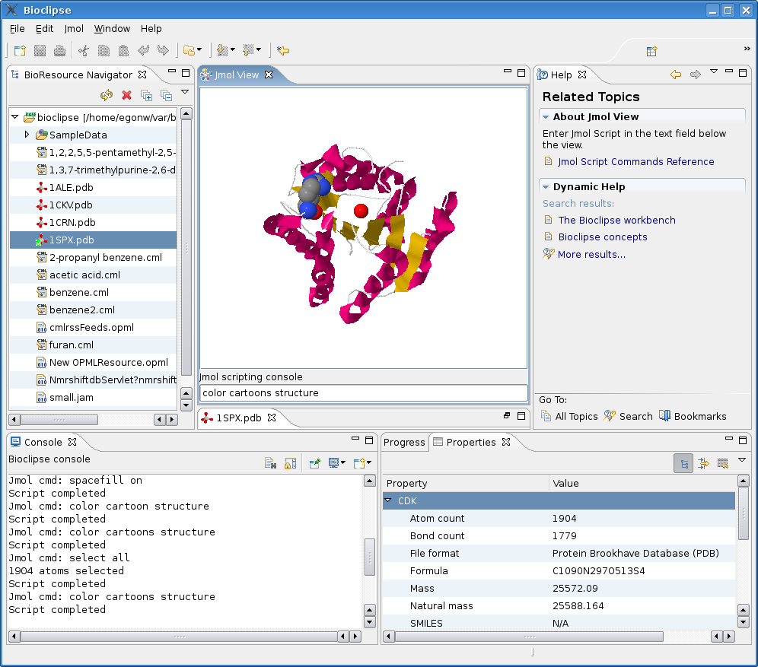
Task: Click the red delete icon in BioResource Navigator
Action: click(x=126, y=95)
